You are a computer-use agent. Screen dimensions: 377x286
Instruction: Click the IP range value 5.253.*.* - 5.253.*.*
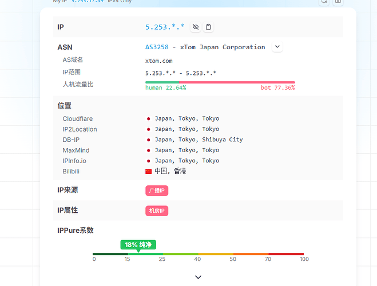[181, 73]
